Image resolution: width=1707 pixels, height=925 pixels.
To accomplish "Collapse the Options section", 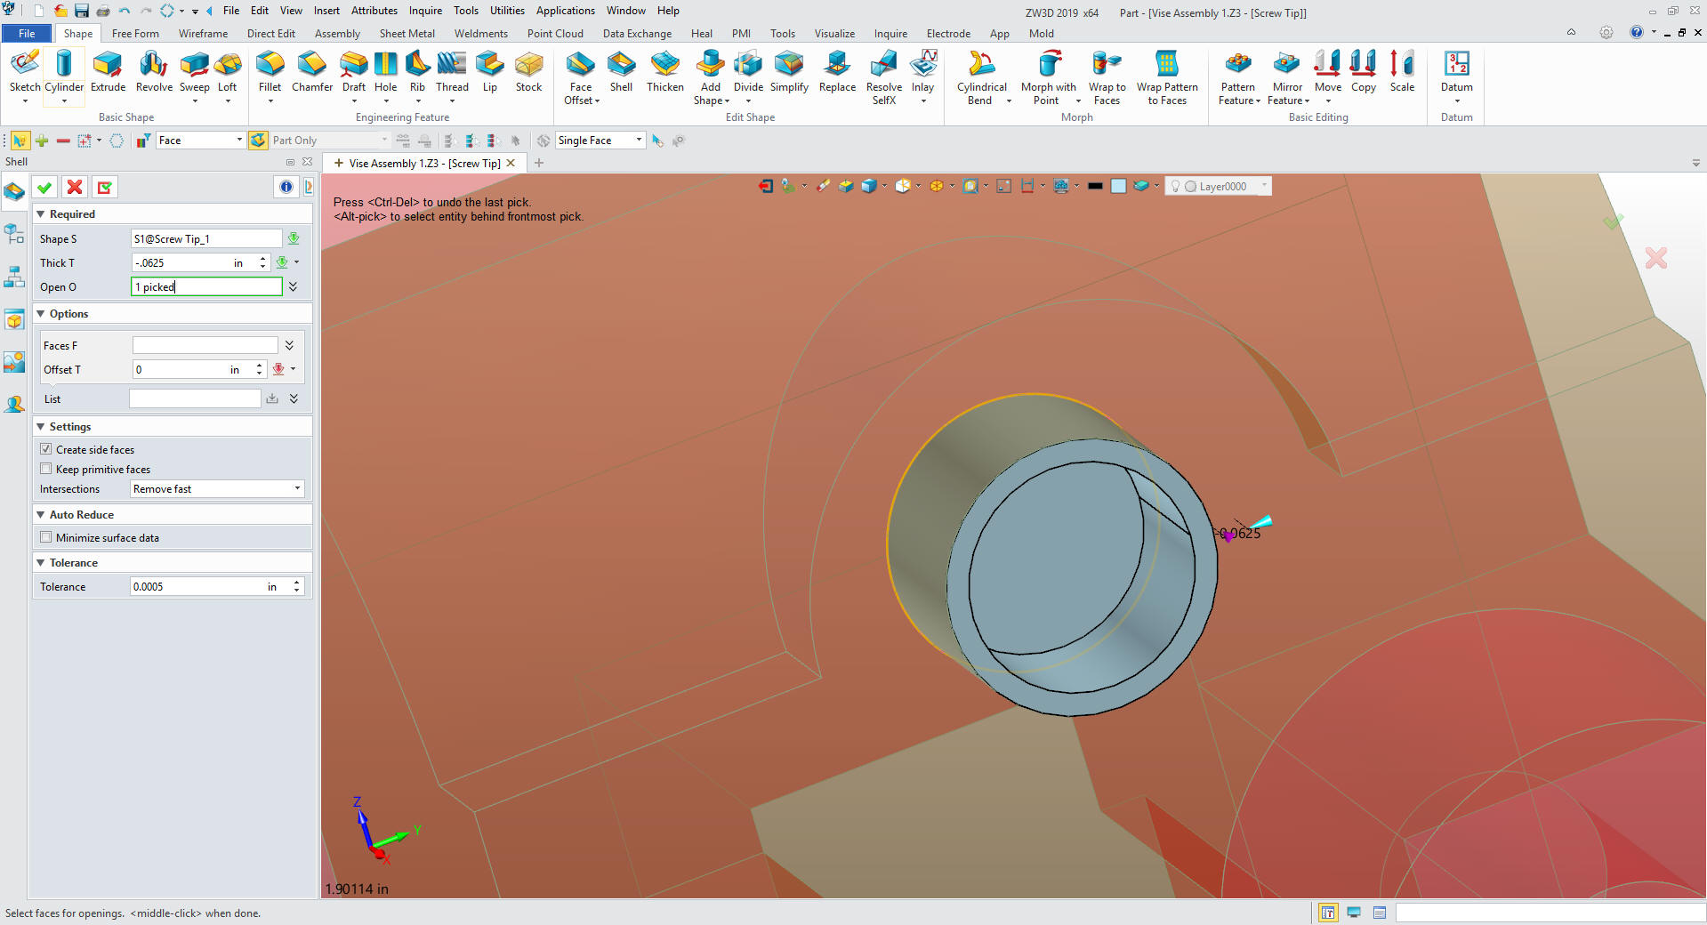I will (x=41, y=314).
